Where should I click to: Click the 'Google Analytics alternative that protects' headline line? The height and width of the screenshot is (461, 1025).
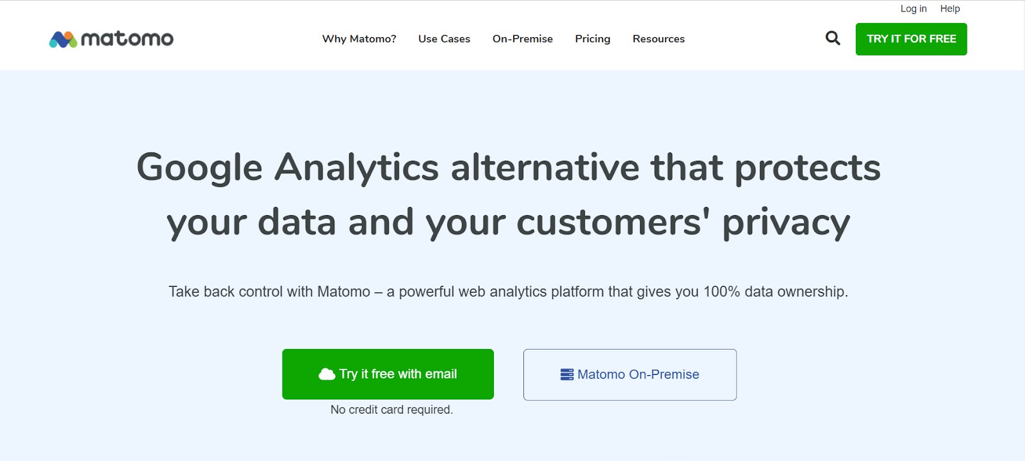508,168
